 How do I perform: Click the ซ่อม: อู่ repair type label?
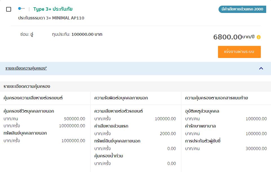coord(27,34)
